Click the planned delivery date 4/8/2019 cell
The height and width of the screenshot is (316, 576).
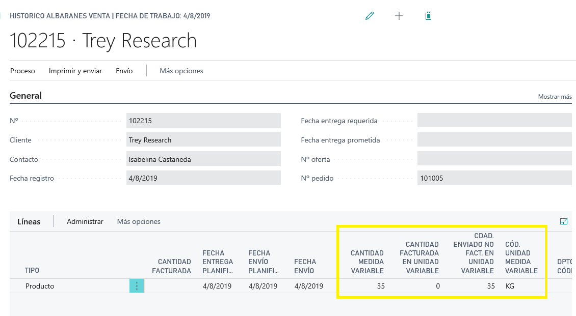pyautogui.click(x=217, y=286)
